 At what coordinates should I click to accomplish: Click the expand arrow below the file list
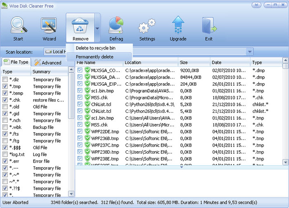[x=182, y=167]
